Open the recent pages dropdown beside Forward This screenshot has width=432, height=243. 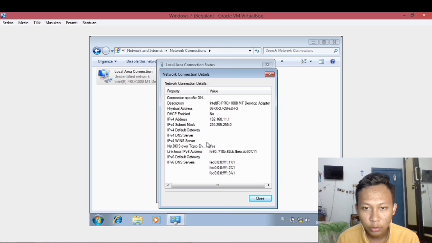[x=112, y=51]
